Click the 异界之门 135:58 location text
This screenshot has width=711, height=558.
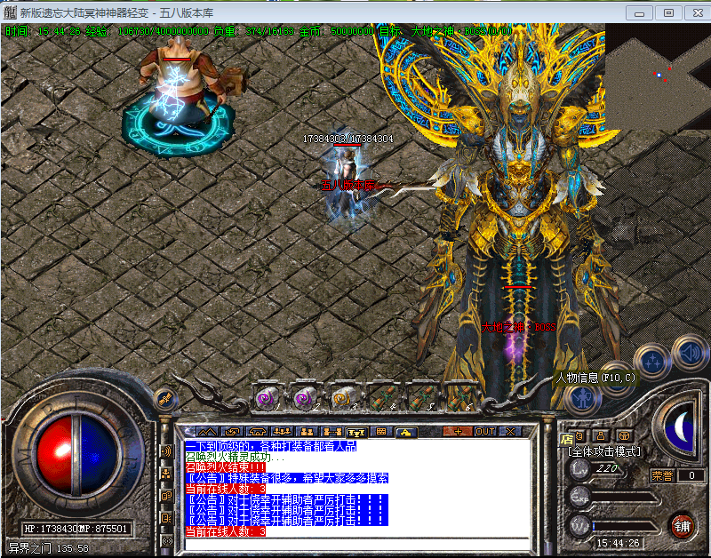pos(49,548)
